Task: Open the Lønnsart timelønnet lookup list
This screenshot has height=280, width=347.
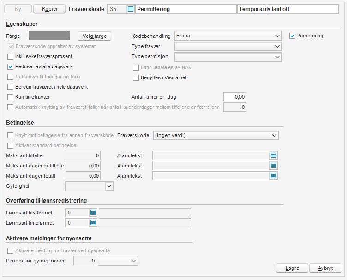Action: pyautogui.click(x=93, y=223)
